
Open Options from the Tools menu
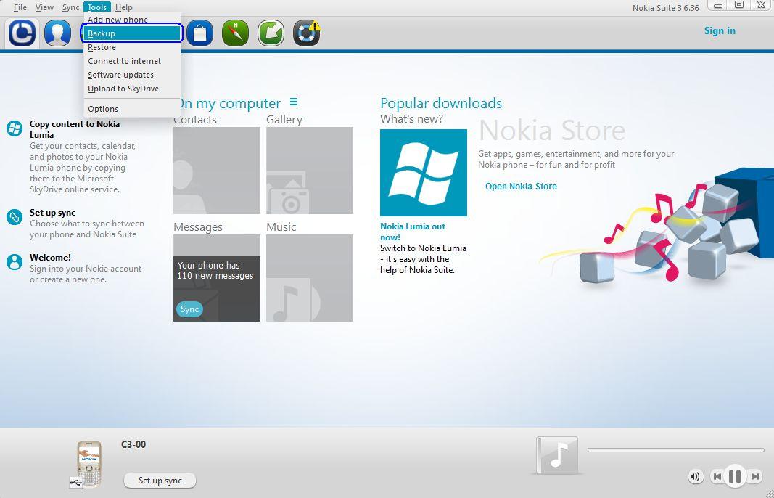[x=132, y=109]
